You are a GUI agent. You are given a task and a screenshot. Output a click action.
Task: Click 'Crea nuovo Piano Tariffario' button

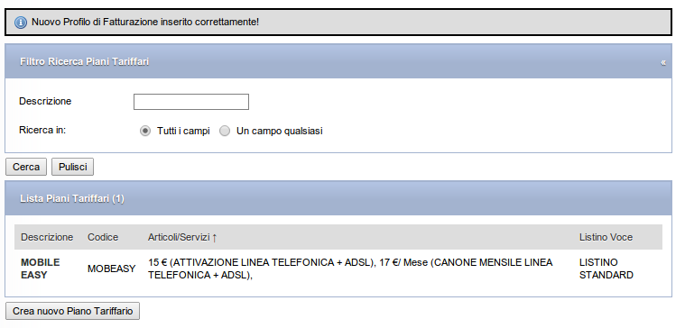pyautogui.click(x=72, y=311)
